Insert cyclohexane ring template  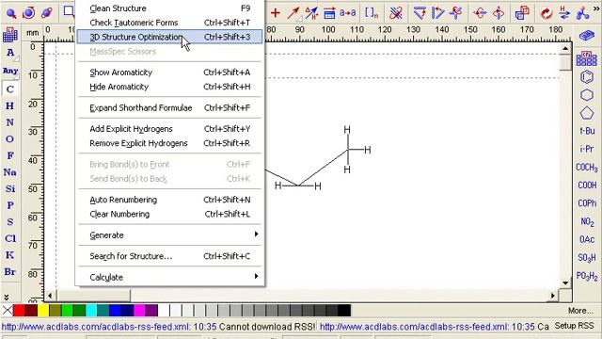click(587, 95)
